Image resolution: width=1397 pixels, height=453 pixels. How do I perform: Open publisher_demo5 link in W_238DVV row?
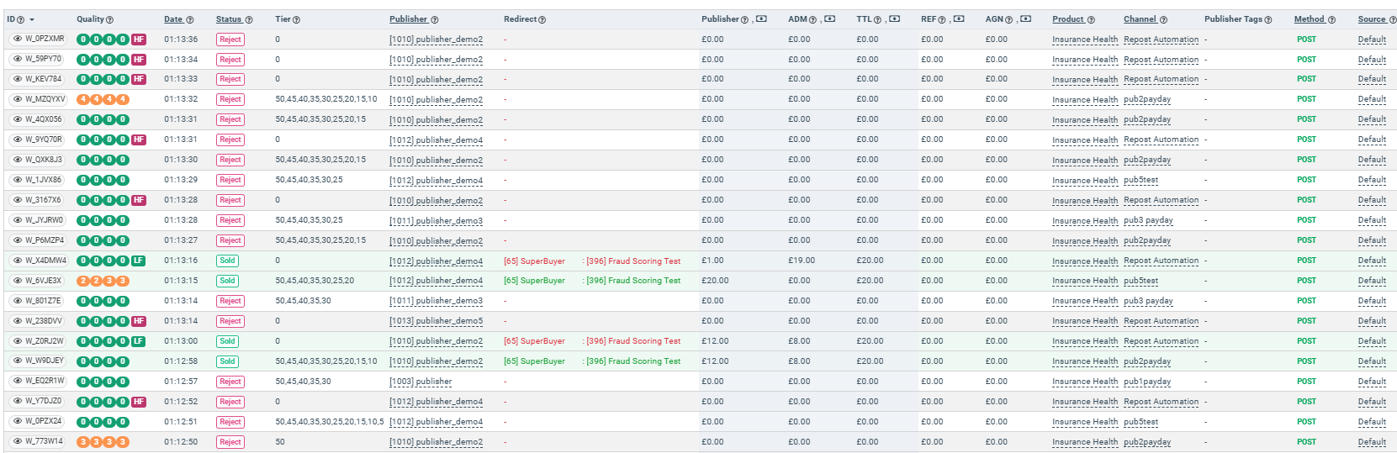coord(436,321)
